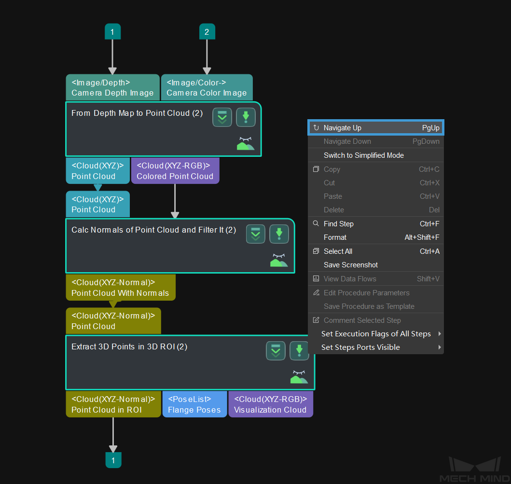Choose Save Screenshot menu entry
This screenshot has width=511, height=484.
350,265
